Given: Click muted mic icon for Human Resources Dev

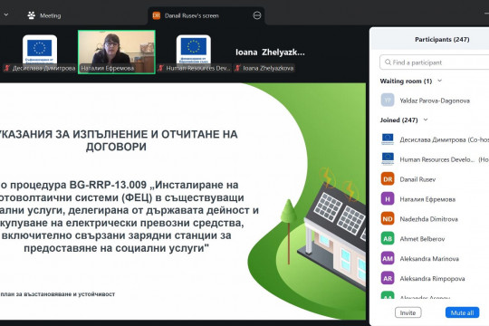Looking at the screenshot, I should click(x=160, y=68).
